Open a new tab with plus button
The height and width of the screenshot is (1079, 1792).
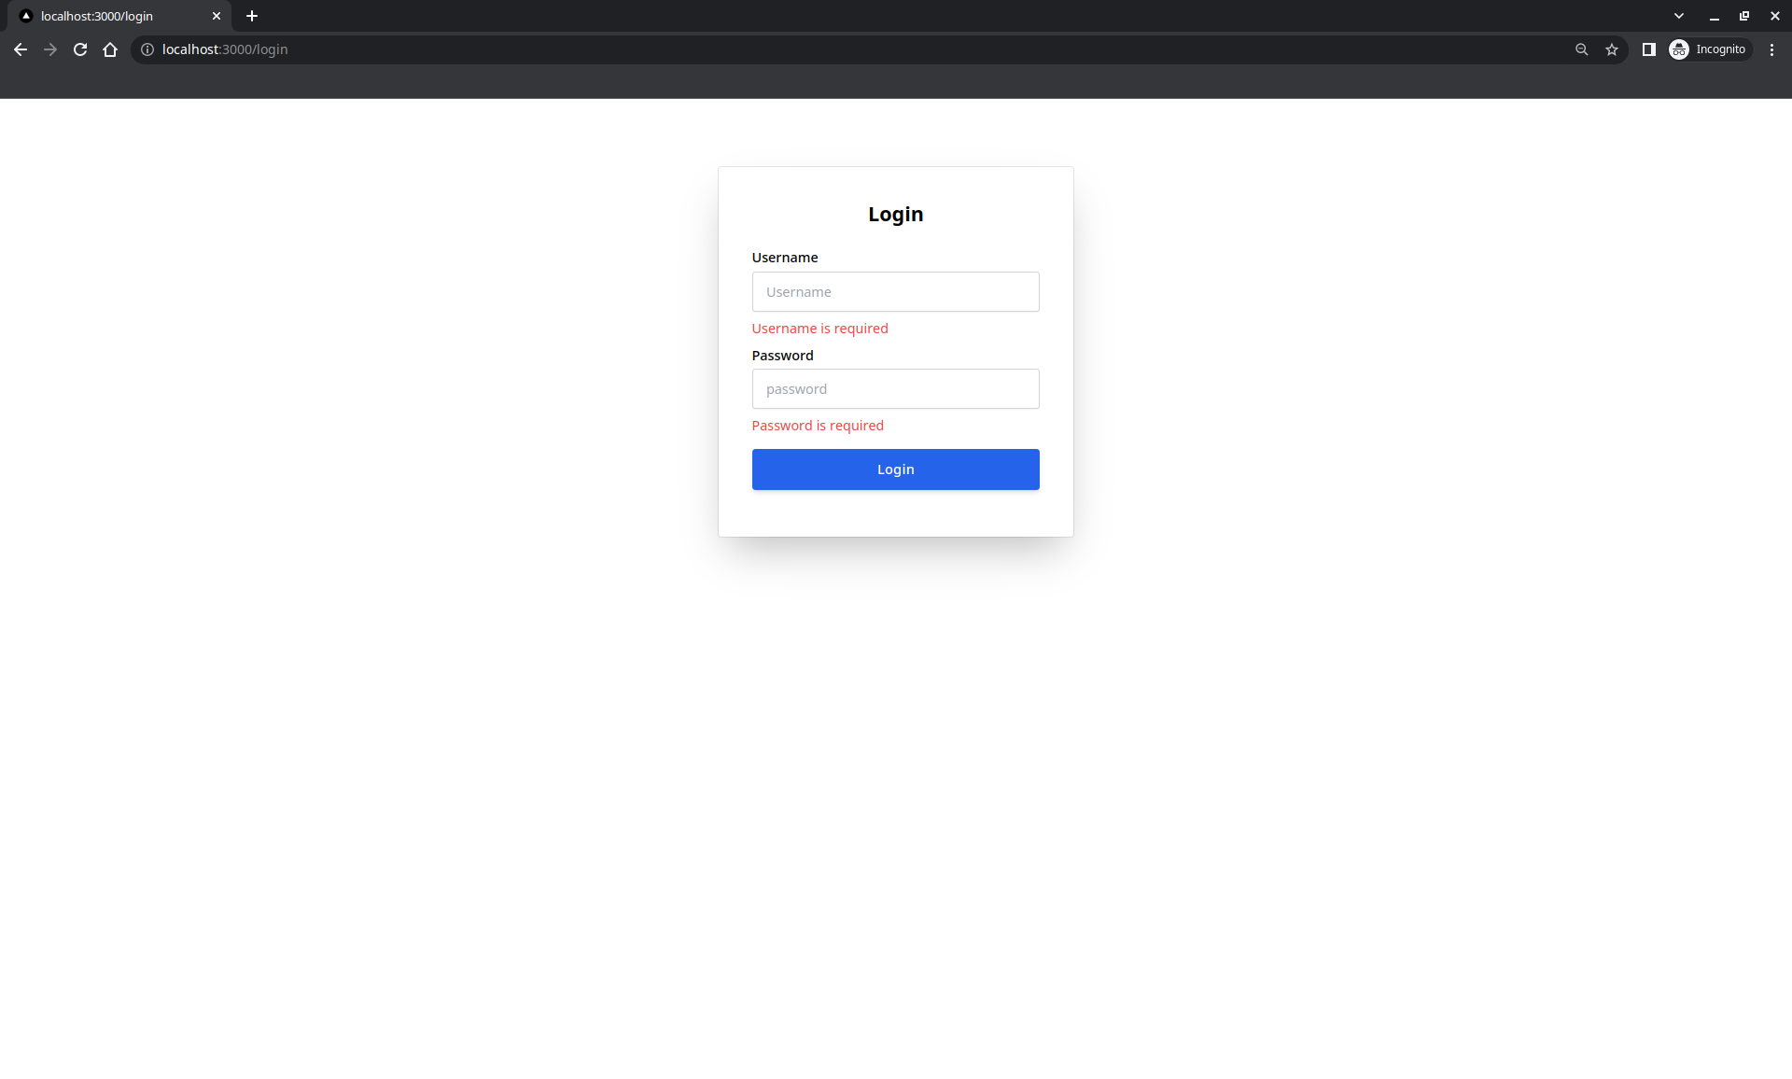point(252,16)
